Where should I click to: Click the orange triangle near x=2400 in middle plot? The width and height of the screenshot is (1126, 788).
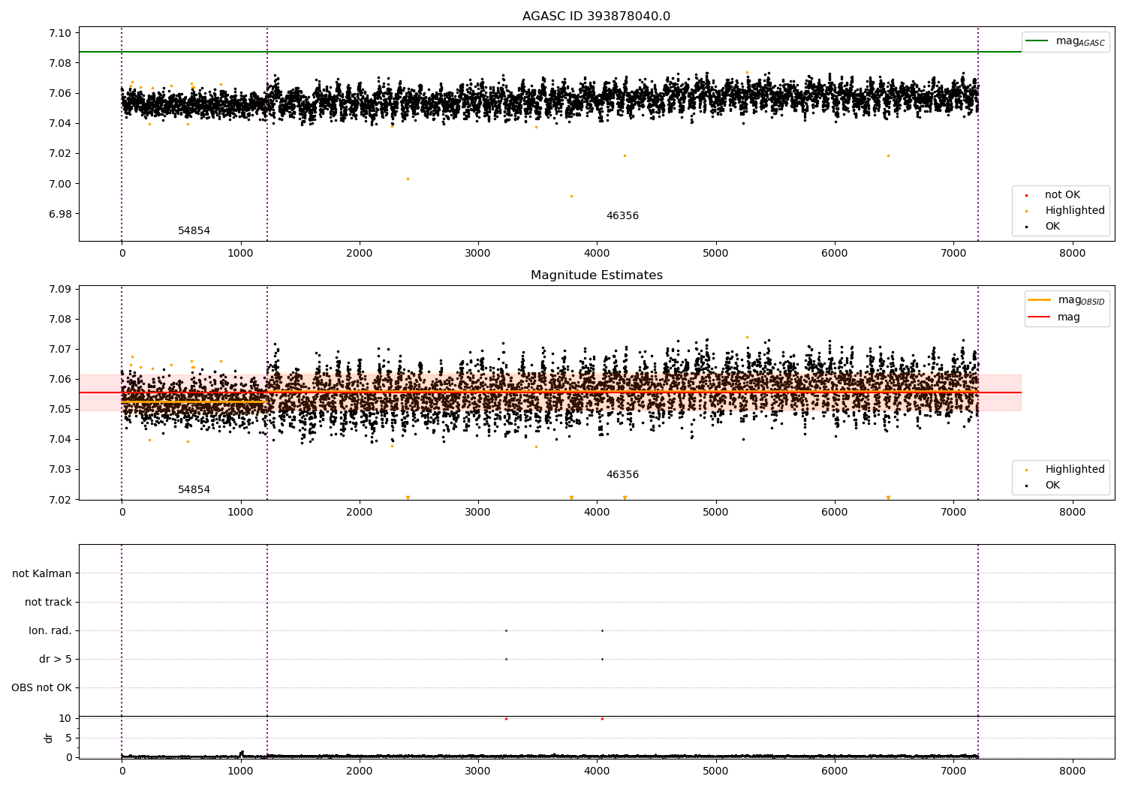point(408,498)
